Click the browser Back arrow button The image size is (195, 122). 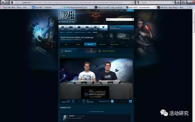click(x=3, y=2)
